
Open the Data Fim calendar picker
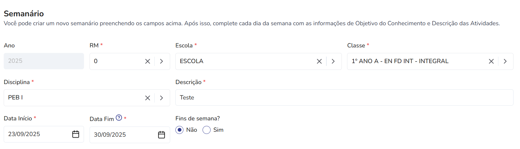(161, 135)
